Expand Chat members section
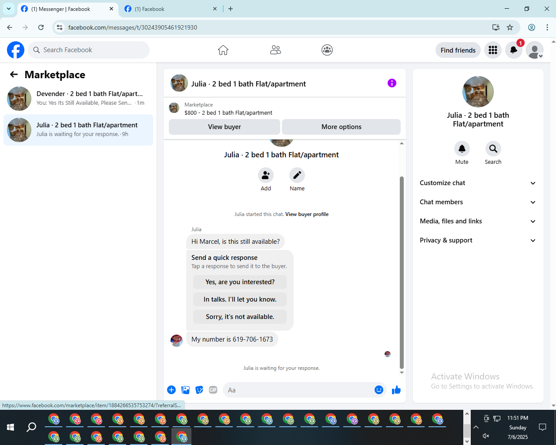The image size is (556, 445). (478, 202)
